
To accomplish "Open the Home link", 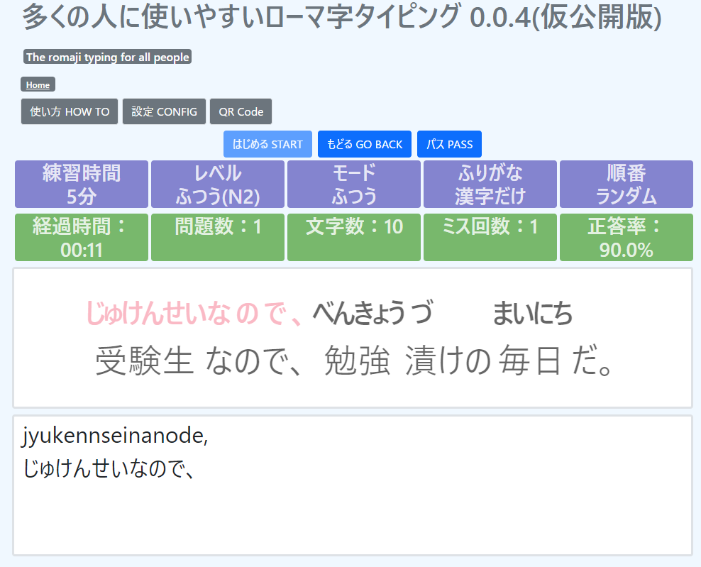I will pos(38,84).
